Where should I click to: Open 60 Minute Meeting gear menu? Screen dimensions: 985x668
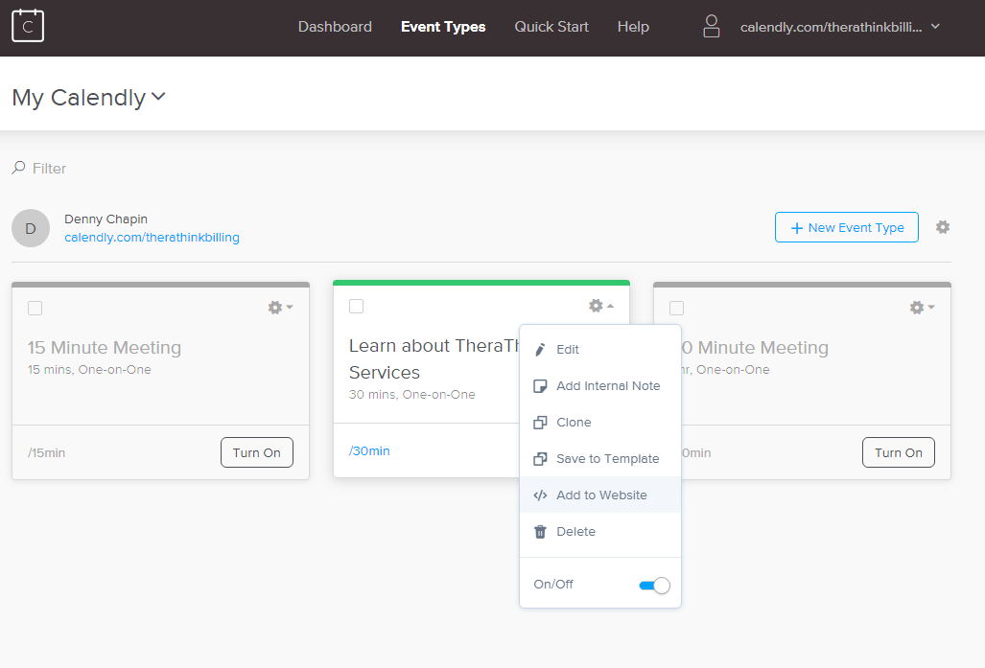(x=923, y=307)
